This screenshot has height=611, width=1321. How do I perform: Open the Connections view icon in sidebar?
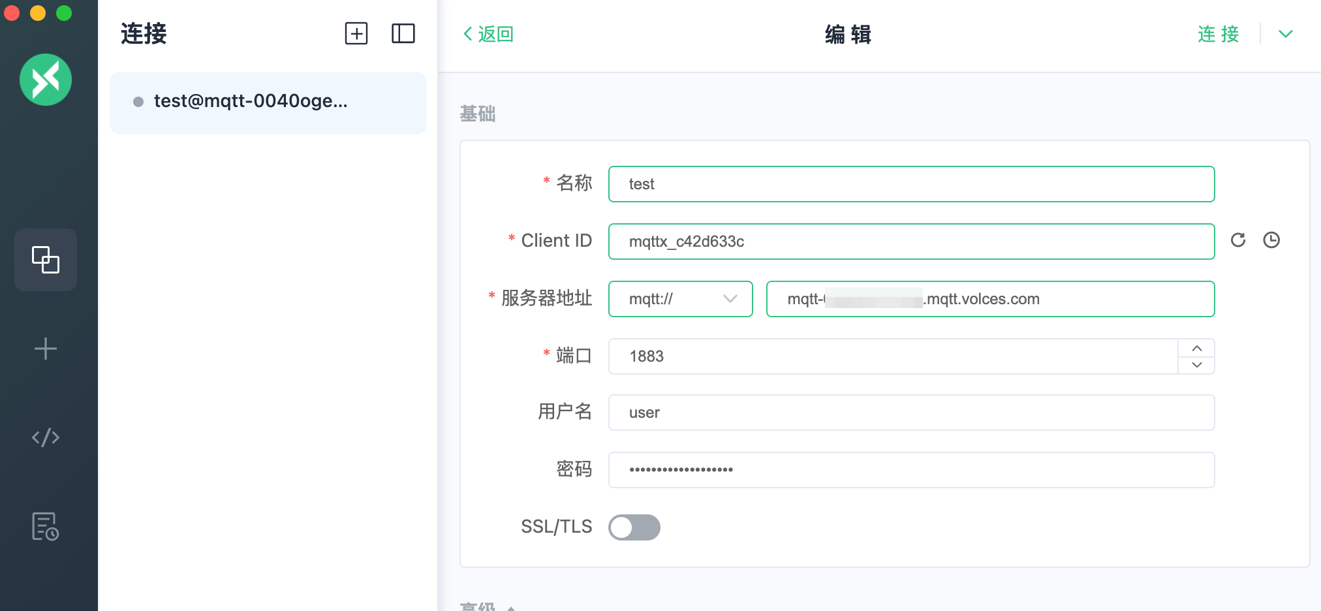click(x=46, y=260)
